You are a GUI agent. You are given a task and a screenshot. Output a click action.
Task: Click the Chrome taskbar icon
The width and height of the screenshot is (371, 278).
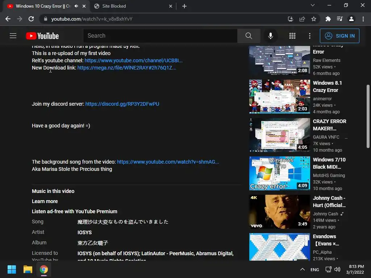[44, 269]
